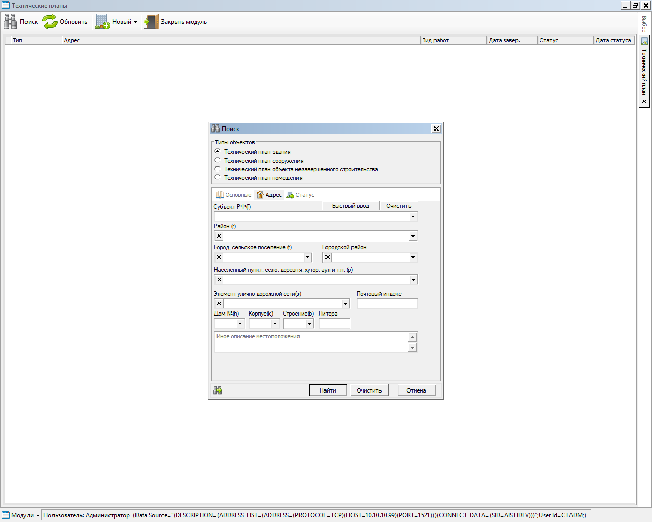Click the Быстрый ввод button

(350, 206)
